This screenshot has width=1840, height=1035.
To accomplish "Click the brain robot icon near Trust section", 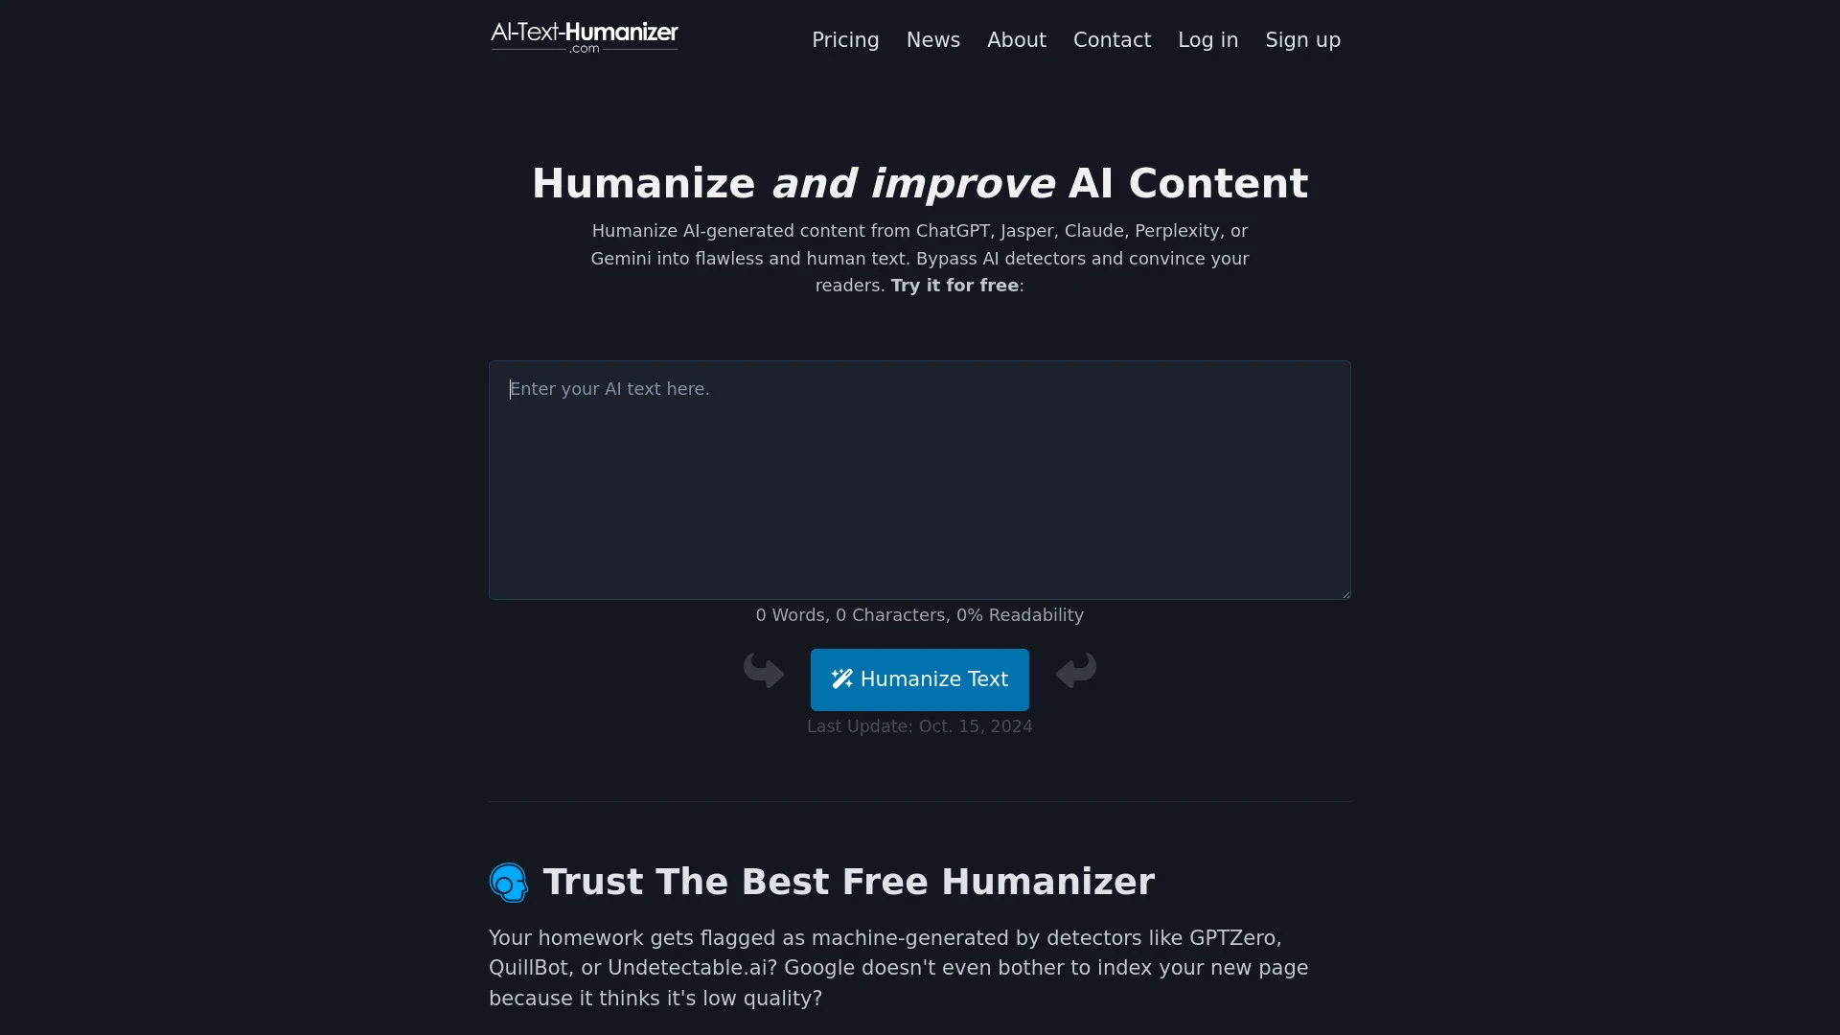I will tap(508, 881).
